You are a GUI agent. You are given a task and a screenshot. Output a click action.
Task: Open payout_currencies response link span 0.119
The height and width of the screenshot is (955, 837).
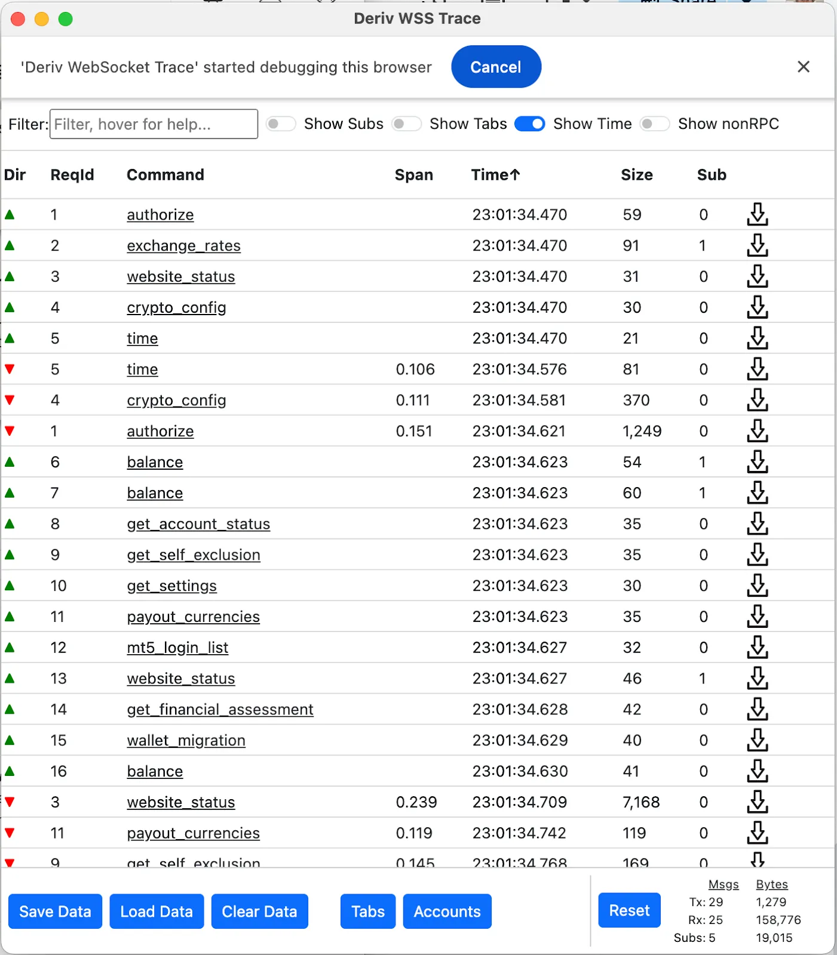193,833
